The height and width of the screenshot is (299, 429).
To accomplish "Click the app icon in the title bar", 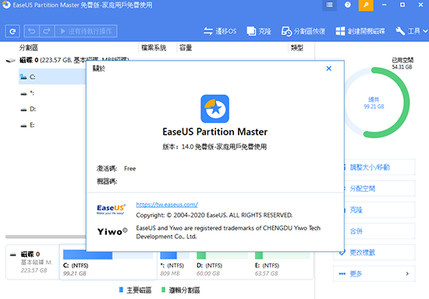I will (x=6, y=5).
